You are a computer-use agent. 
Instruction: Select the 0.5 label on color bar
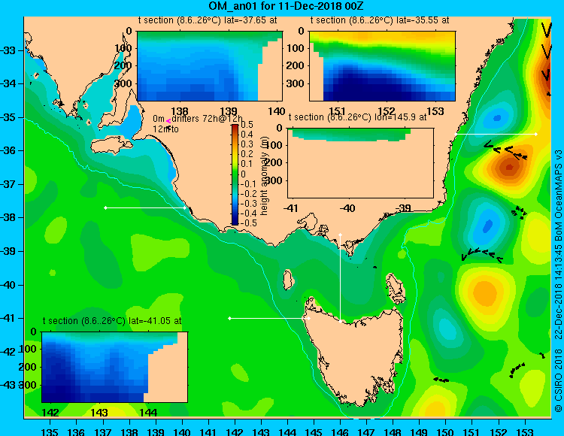pos(247,125)
